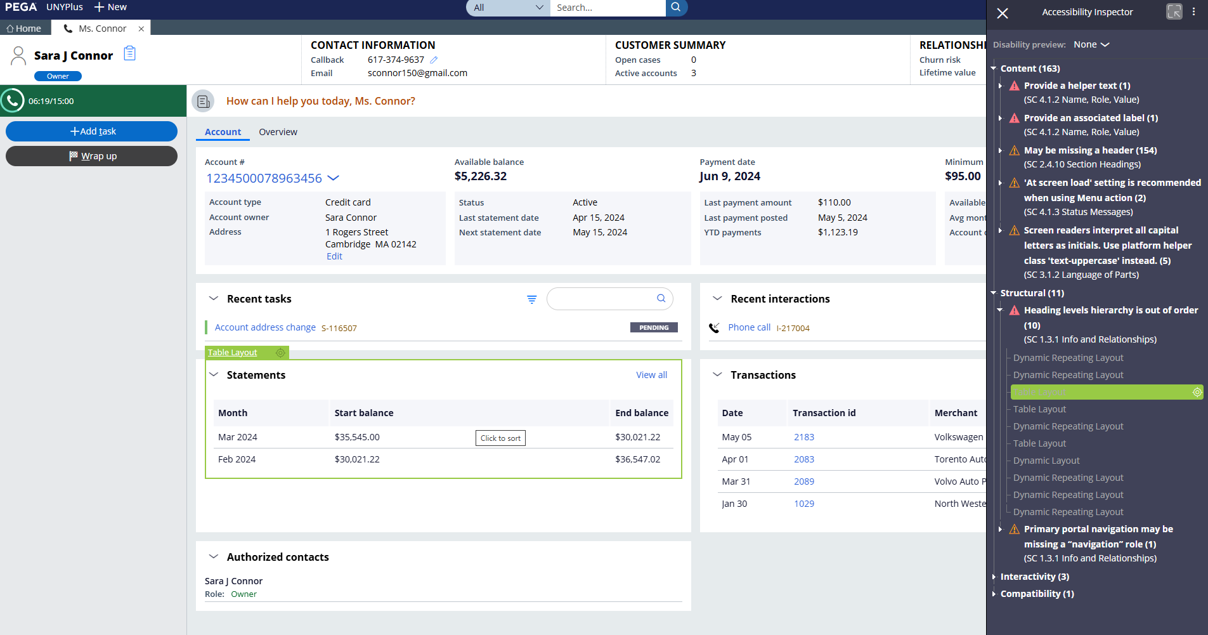Click the search magnifier icon in top bar
This screenshot has height=635, width=1208.
676,8
